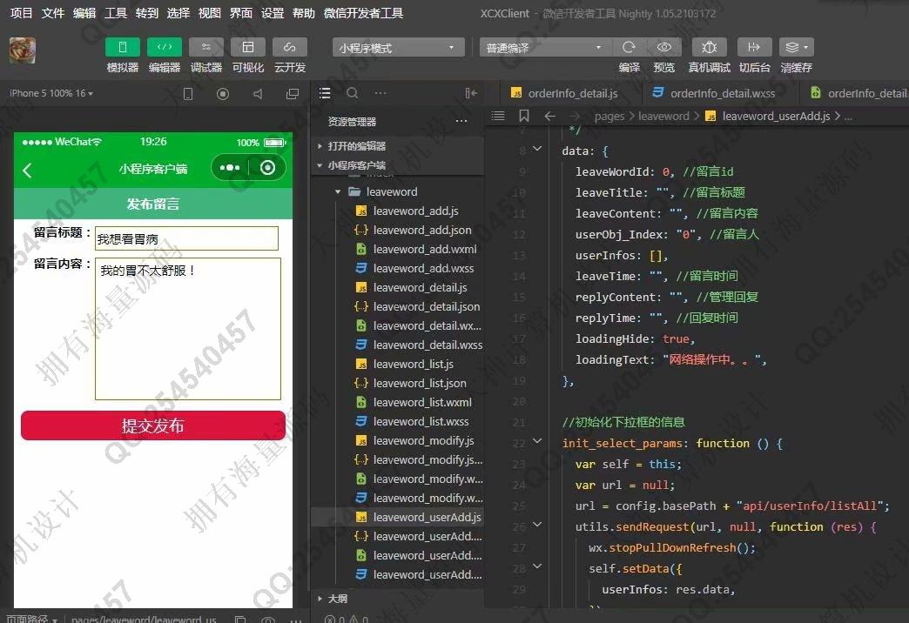The width and height of the screenshot is (909, 623).
Task: Toggle the editor panel (编辑器)
Action: pos(165,47)
